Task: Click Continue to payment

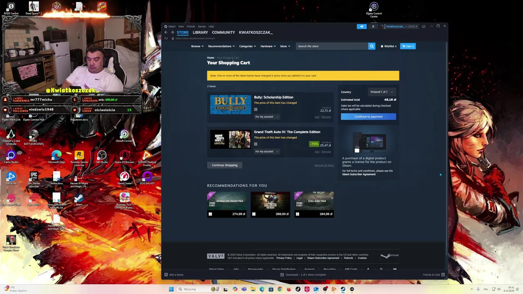Action: pyautogui.click(x=369, y=117)
